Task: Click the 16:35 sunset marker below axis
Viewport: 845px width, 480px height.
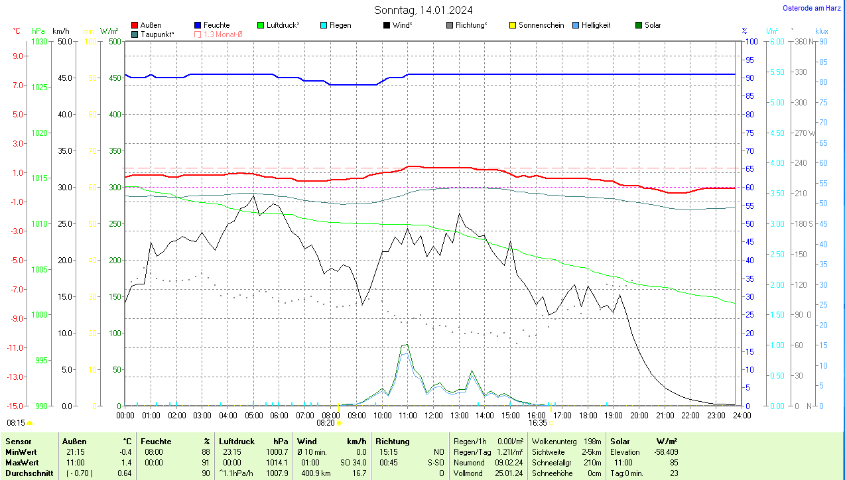Action: pos(540,422)
